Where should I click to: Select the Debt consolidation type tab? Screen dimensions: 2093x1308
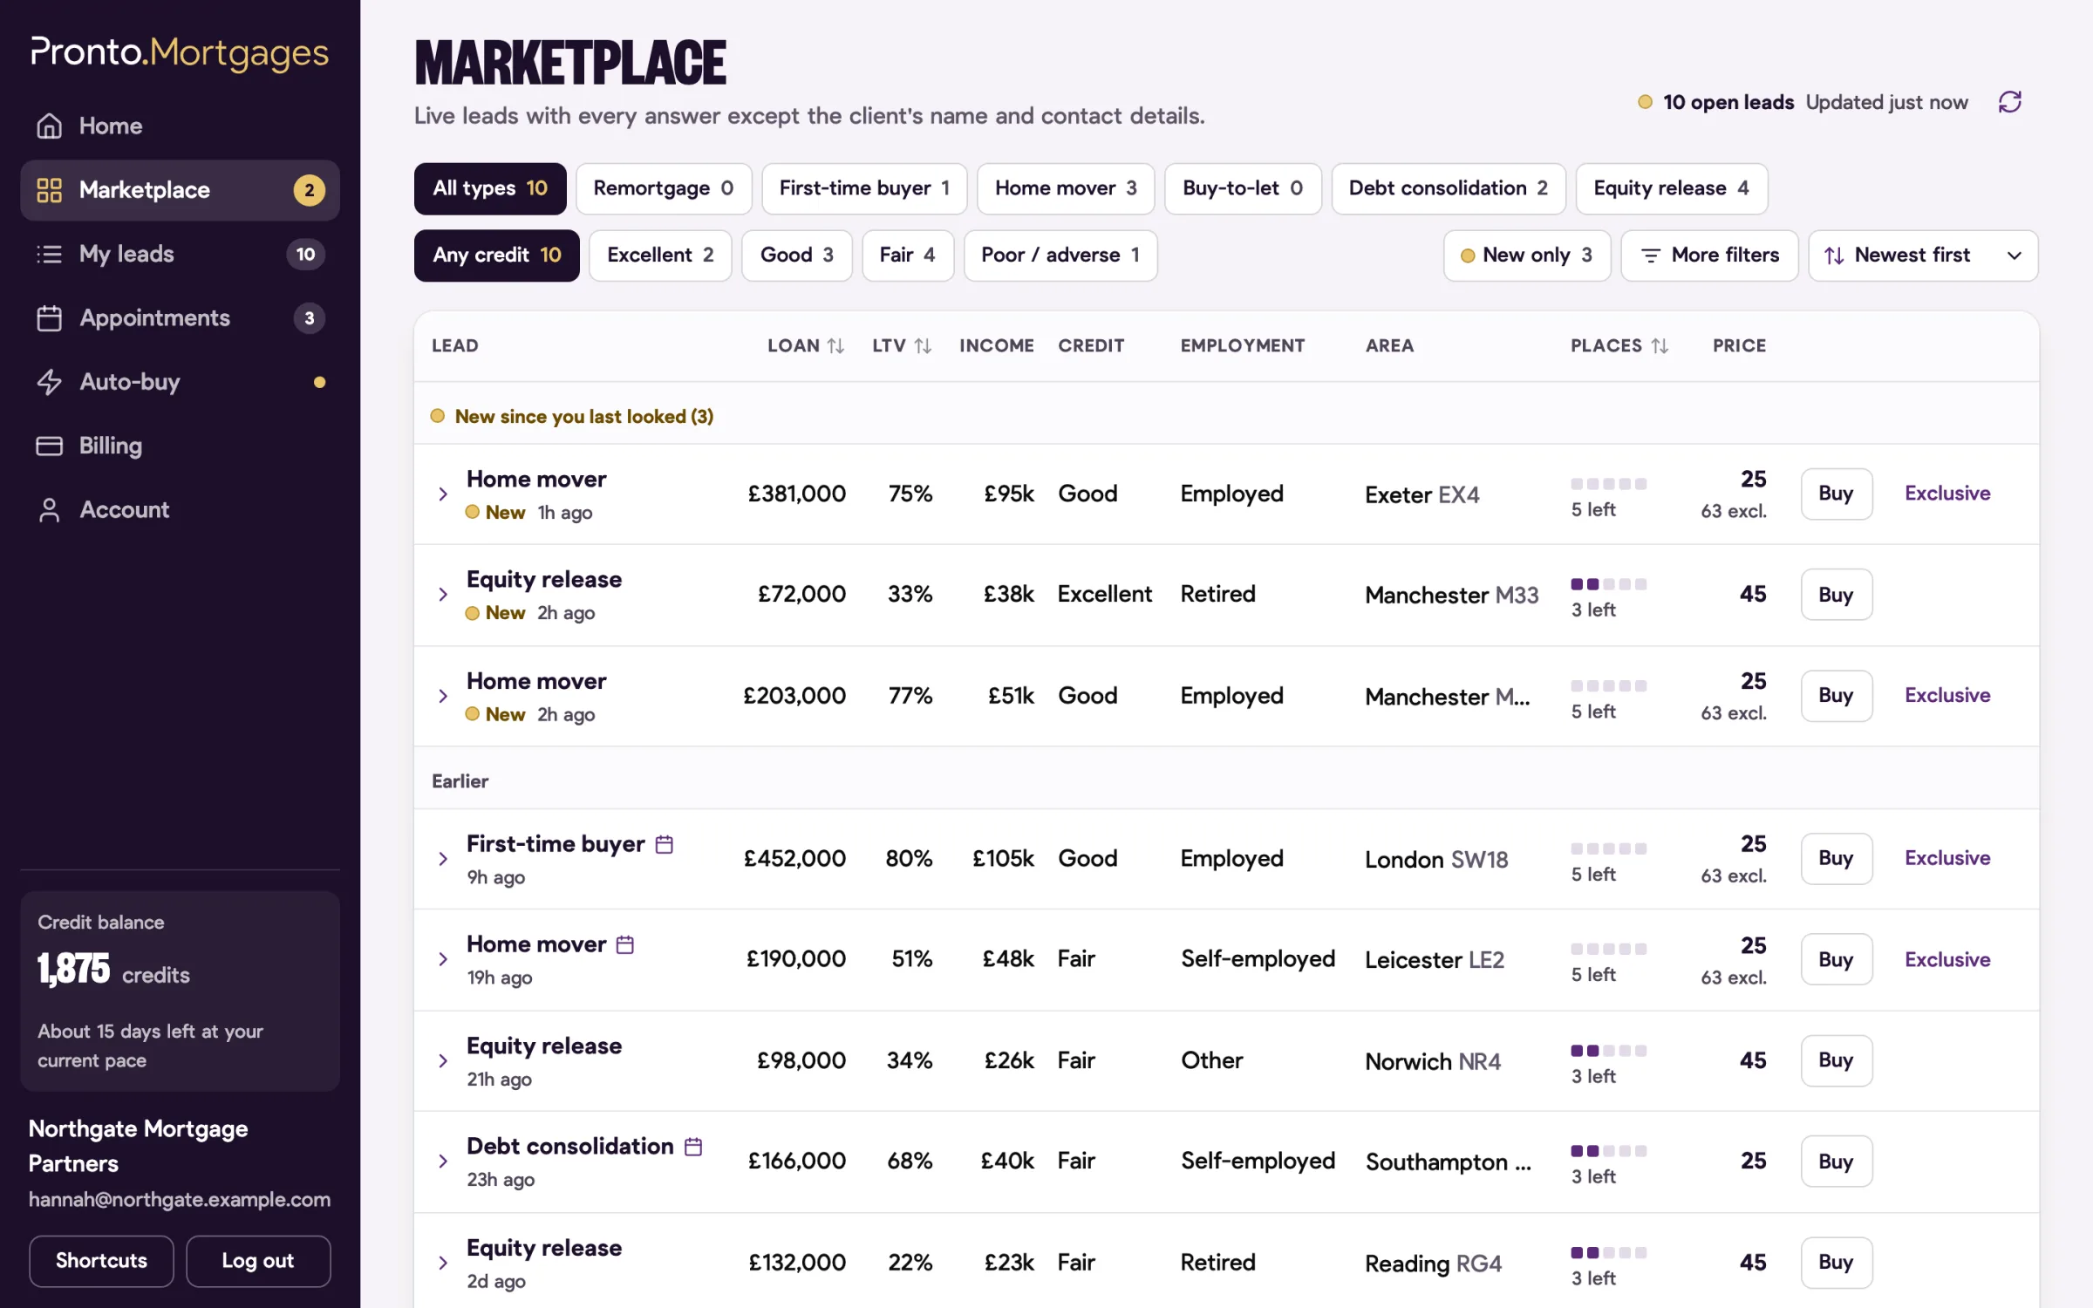1449,188
